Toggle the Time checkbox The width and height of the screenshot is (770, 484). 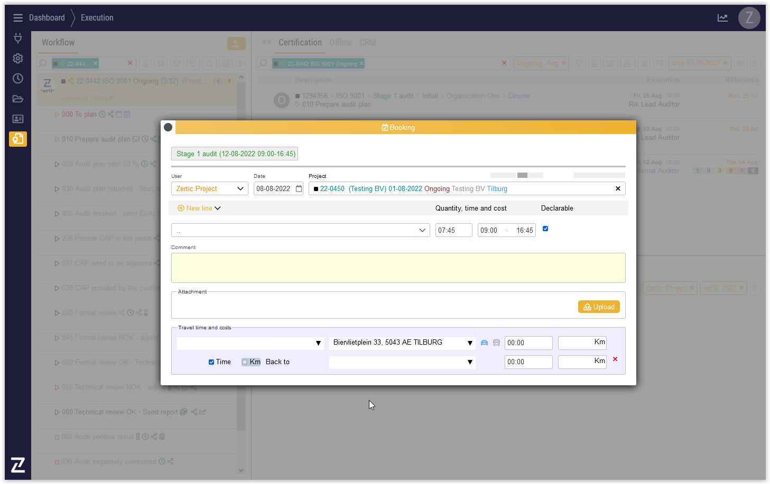[211, 362]
